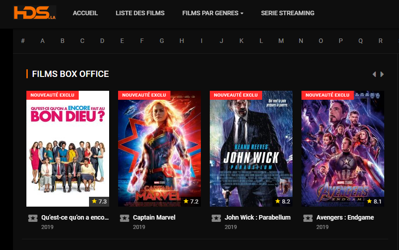Filter films by letter E

click(122, 41)
